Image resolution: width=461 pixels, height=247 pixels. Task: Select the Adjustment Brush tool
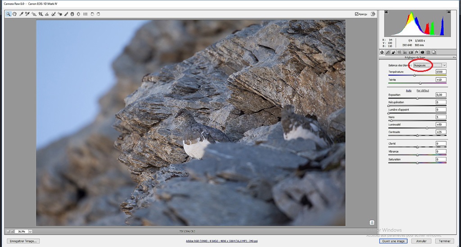click(66, 14)
